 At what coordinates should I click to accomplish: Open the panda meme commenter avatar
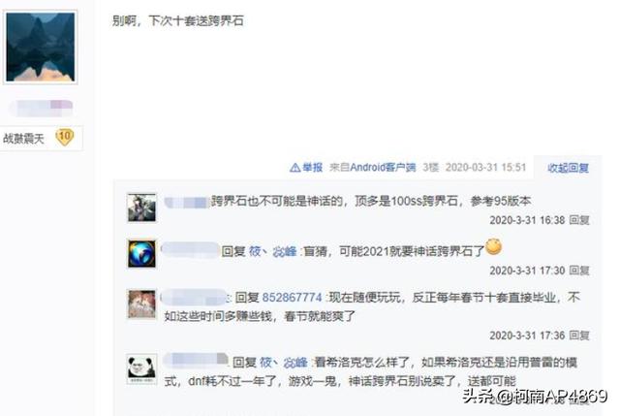point(141,368)
